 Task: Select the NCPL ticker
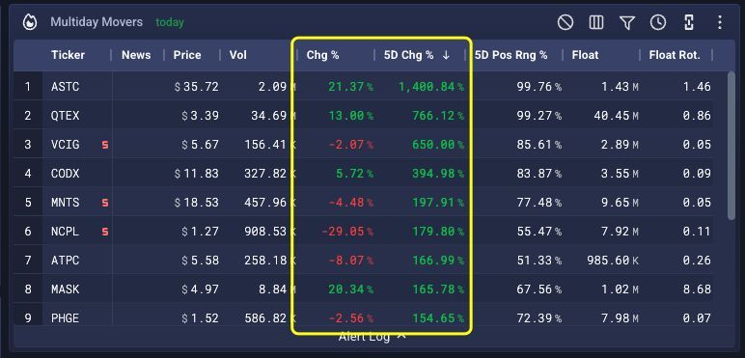coord(65,232)
